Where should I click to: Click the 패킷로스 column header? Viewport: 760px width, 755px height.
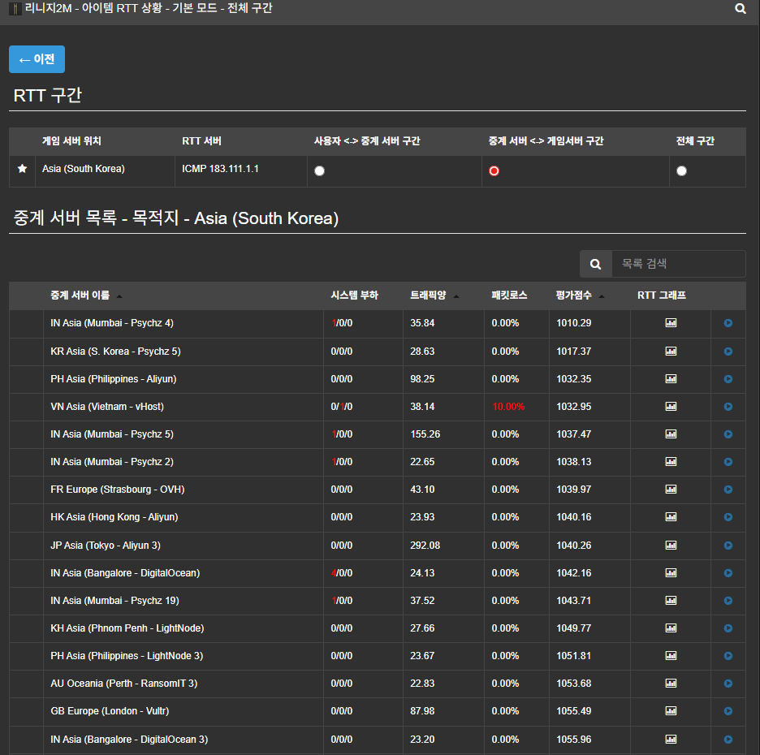point(509,296)
